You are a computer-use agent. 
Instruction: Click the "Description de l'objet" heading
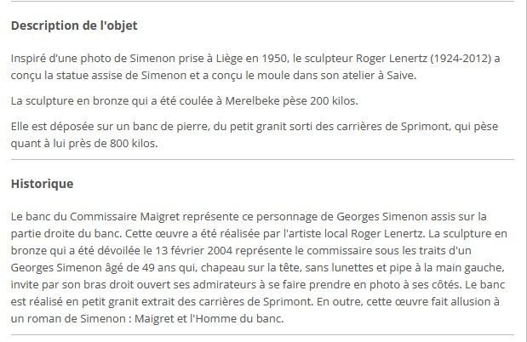(x=74, y=26)
